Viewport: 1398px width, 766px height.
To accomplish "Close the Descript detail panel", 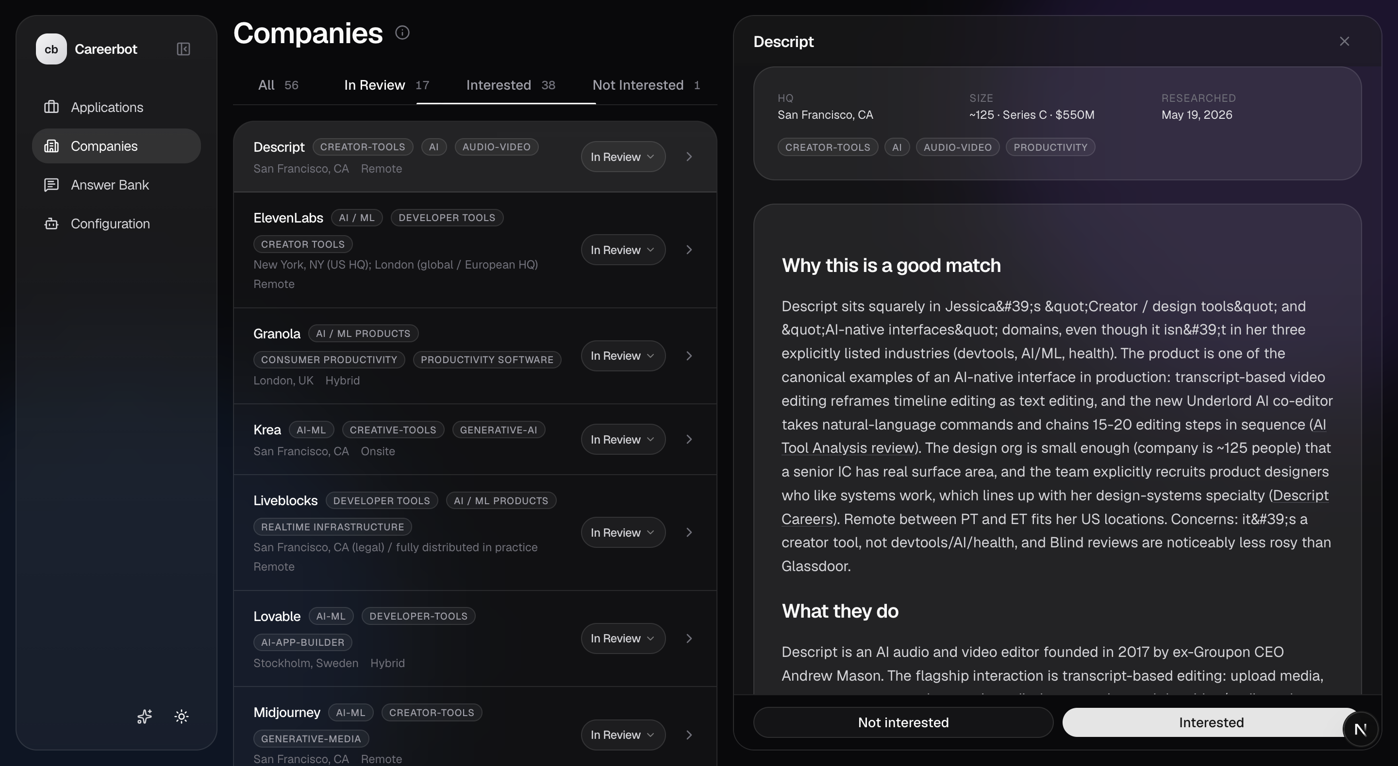I will 1344,41.
